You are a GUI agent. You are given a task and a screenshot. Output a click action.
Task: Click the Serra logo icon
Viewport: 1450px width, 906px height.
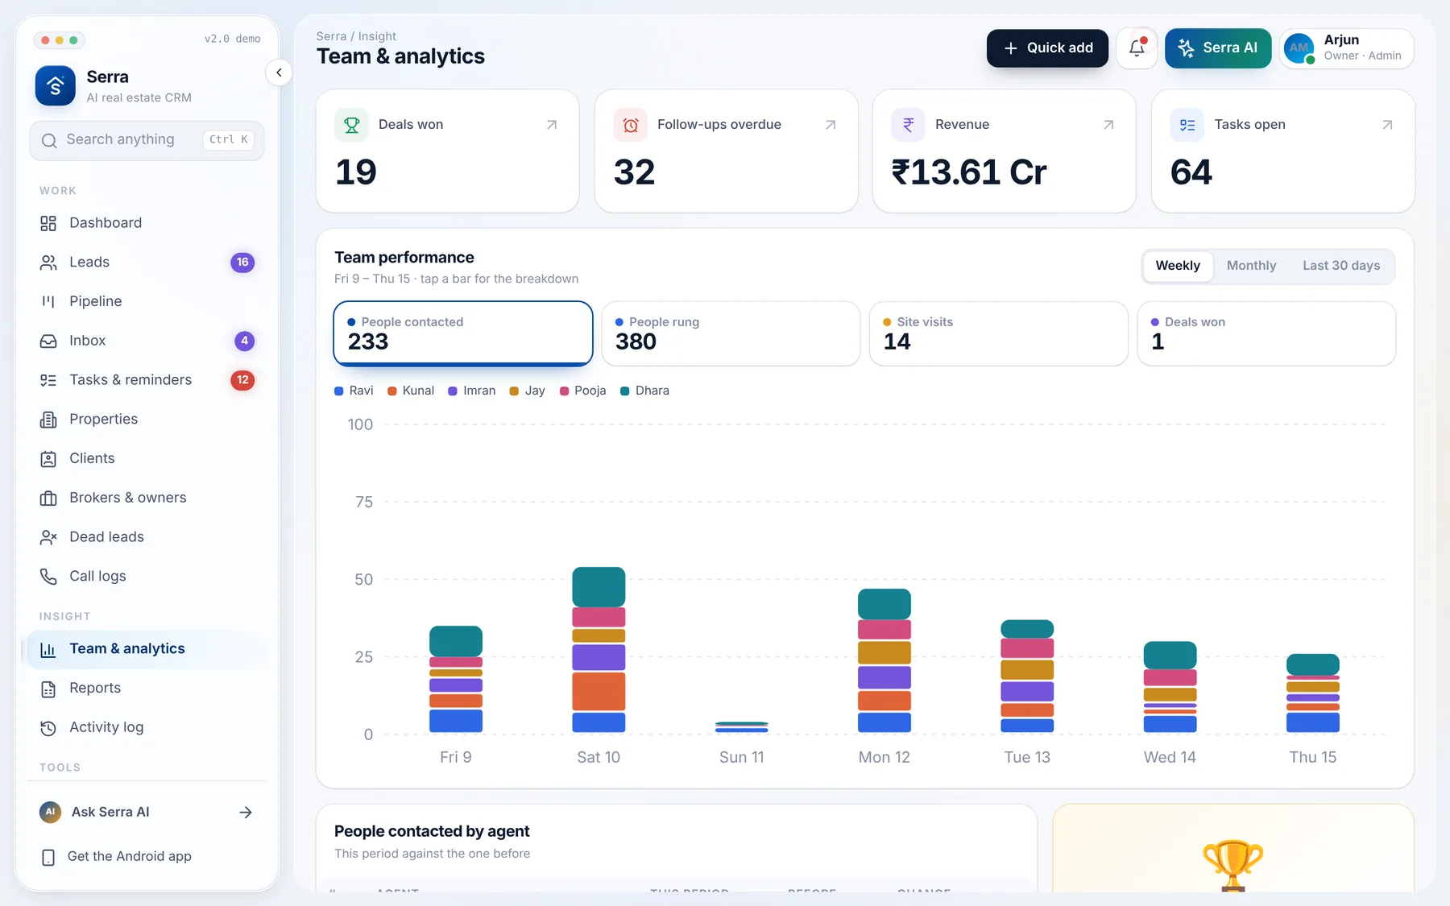[56, 85]
